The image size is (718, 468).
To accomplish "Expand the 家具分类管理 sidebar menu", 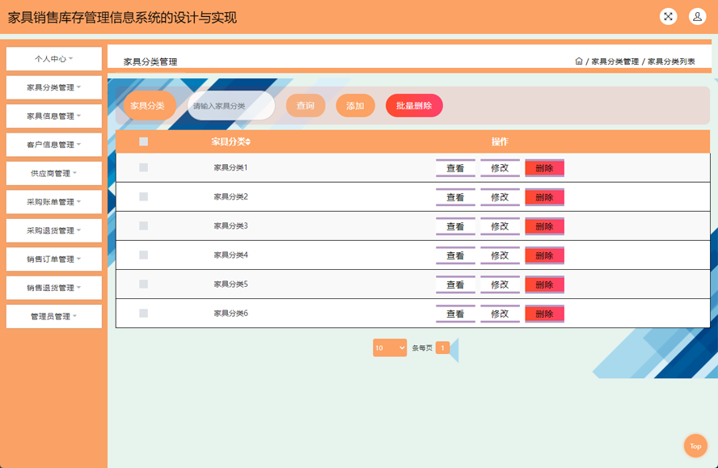I will coord(54,87).
